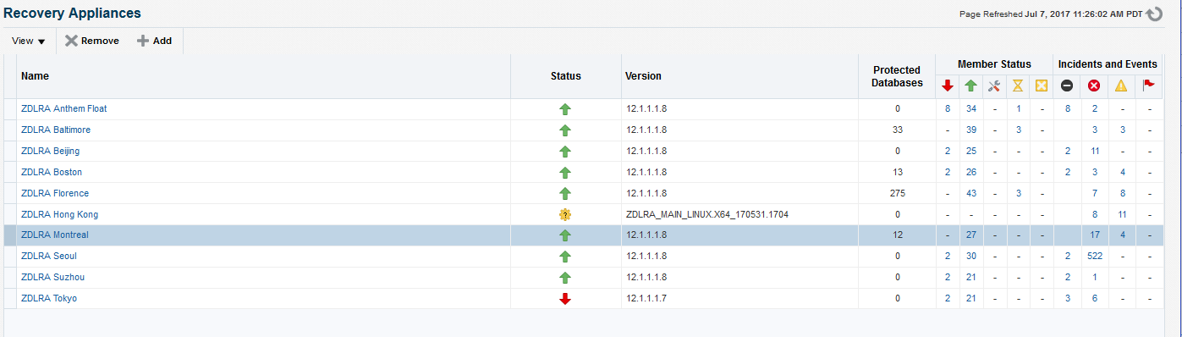Screen dimensions: 1182x337
Task: Click up status arrow for ZDLRA Montreal
Action: (565, 235)
